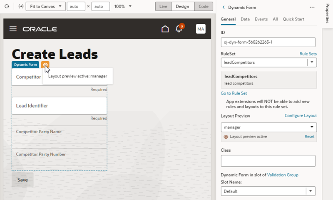Viewport: 333px width, 200px height.
Task: Click Go to Rule Set link
Action: [x=234, y=93]
